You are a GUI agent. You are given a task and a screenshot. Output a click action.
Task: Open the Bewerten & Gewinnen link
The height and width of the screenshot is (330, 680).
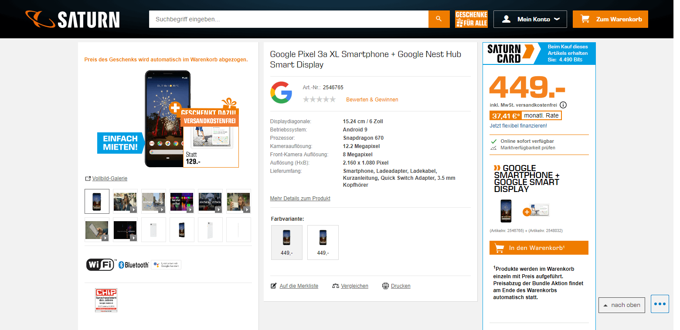tap(372, 100)
